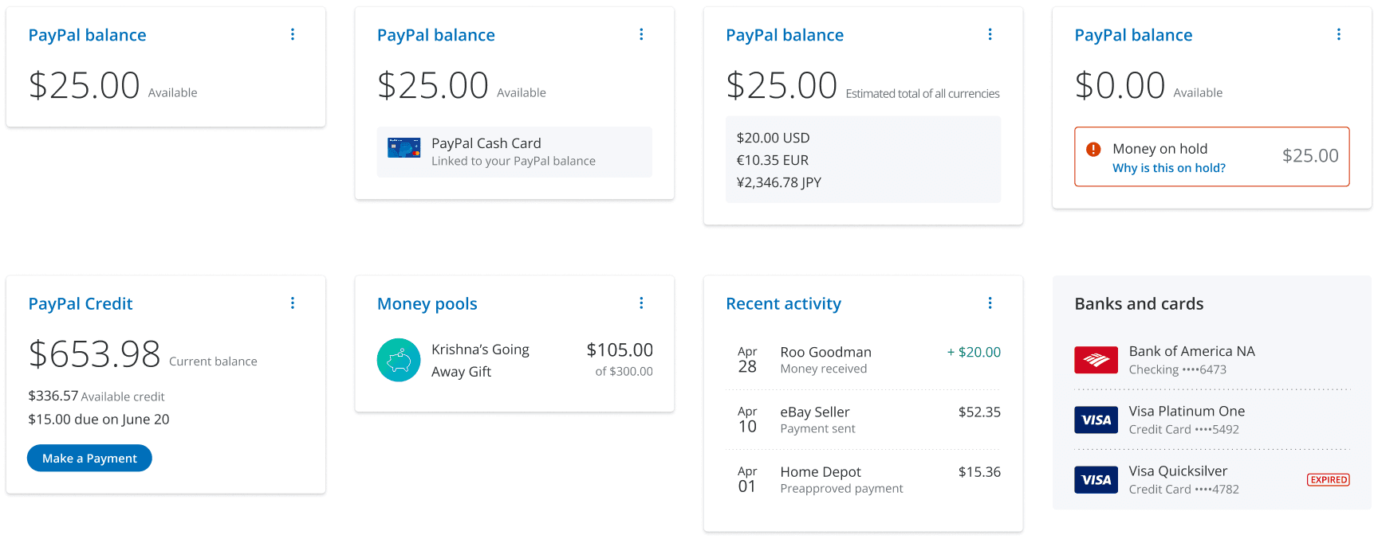1378x539 pixels.
Task: Open 'Why is this on hold?' link
Action: click(x=1168, y=168)
